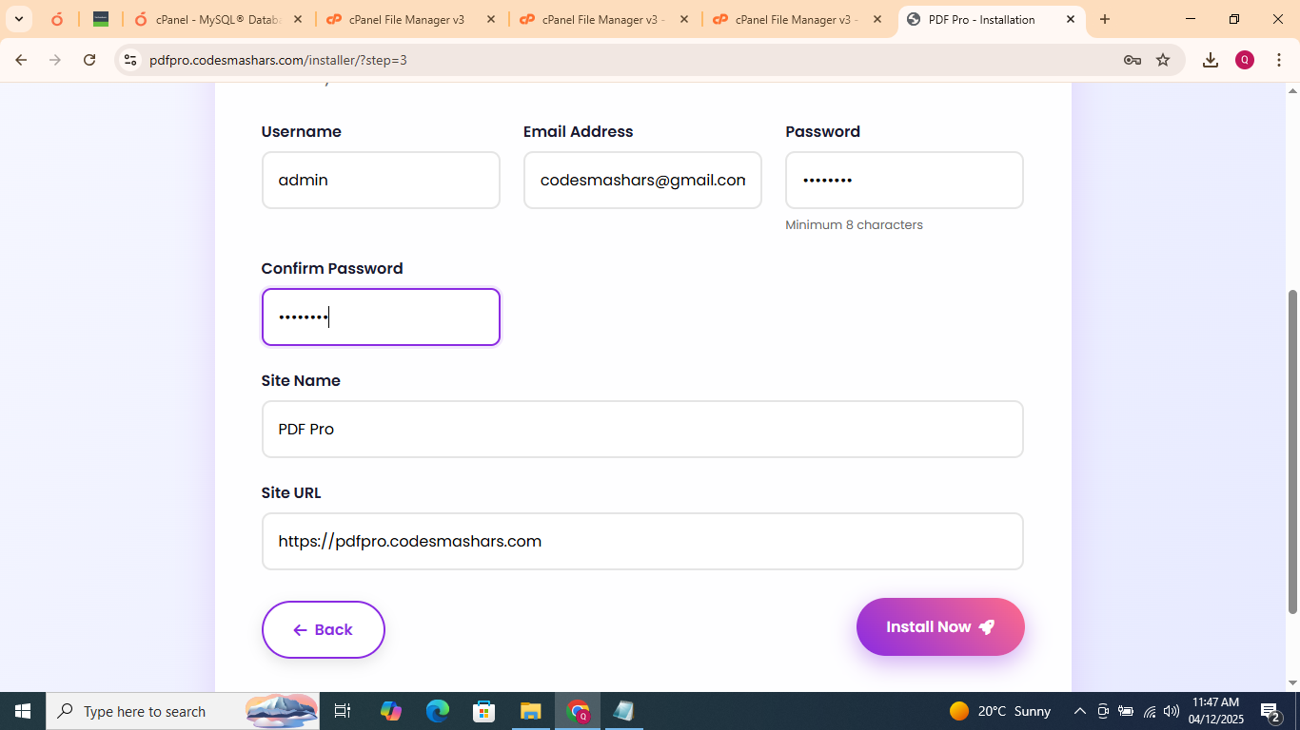
Task: Open the saved passwords key icon
Action: pyautogui.click(x=1132, y=60)
